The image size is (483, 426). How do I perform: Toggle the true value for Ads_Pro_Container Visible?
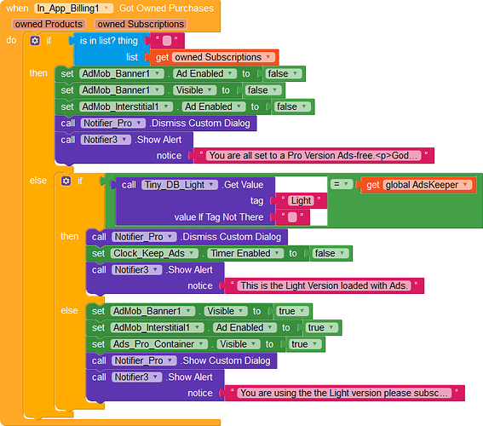[x=304, y=343]
